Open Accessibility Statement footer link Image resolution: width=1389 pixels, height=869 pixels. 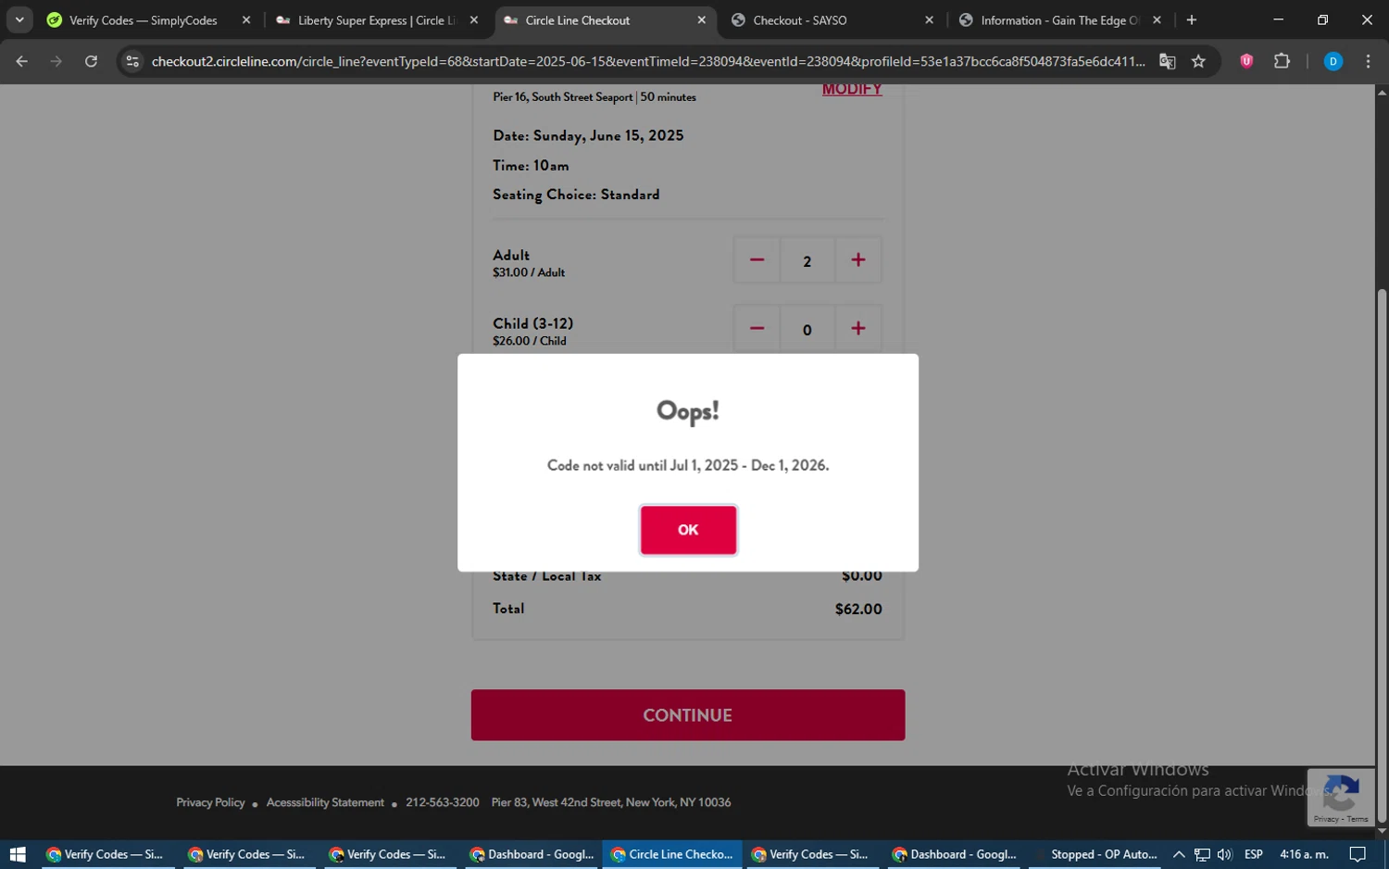[x=325, y=802]
